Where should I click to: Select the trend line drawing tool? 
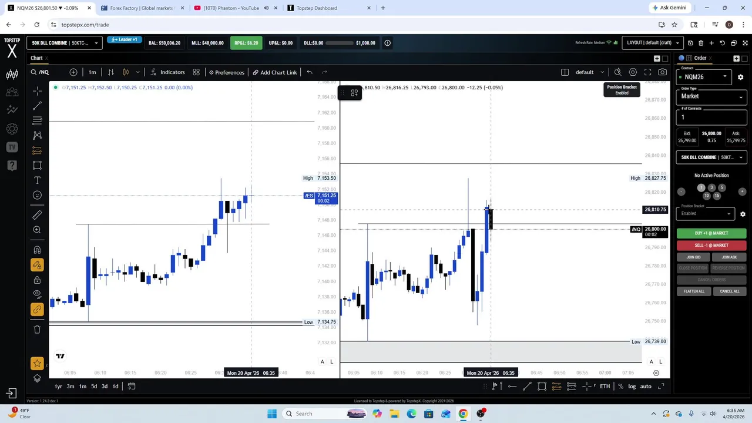tap(37, 106)
